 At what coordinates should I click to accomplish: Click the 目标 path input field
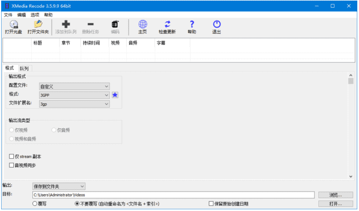174,195
